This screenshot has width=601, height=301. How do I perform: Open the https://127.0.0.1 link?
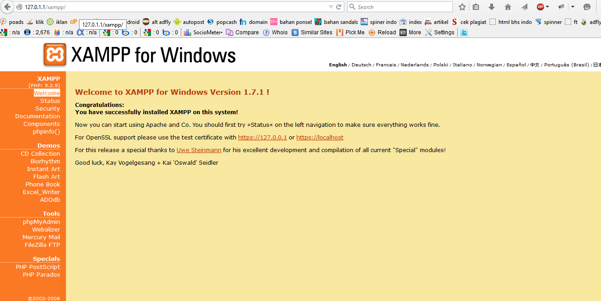[263, 138]
